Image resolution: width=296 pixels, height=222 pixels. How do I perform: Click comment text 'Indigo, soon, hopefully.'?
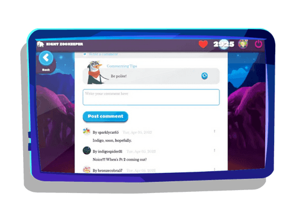(112, 140)
